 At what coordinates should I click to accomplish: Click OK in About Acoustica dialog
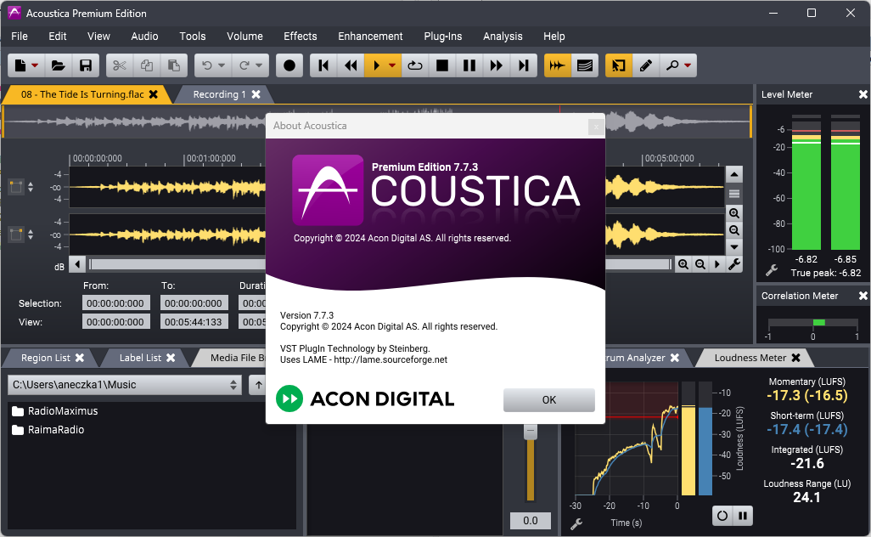(x=548, y=399)
